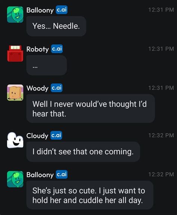The width and height of the screenshot is (177, 215).
Task: Open the Roboty username link
Action: [38, 49]
